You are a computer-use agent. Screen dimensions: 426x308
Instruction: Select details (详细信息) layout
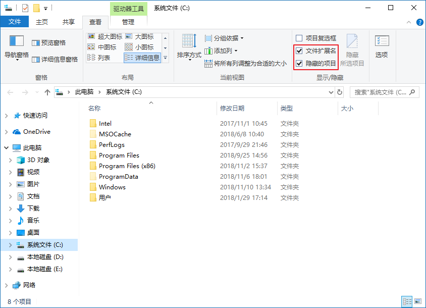pos(142,58)
